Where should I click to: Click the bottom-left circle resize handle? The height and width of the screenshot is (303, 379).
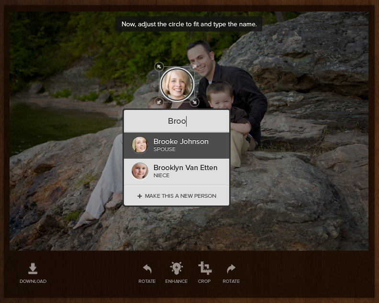[x=159, y=102]
